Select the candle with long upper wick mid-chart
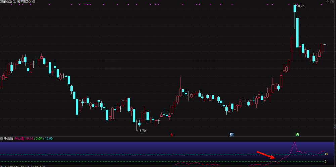This screenshot has height=167, width=336. pyautogui.click(x=180, y=87)
